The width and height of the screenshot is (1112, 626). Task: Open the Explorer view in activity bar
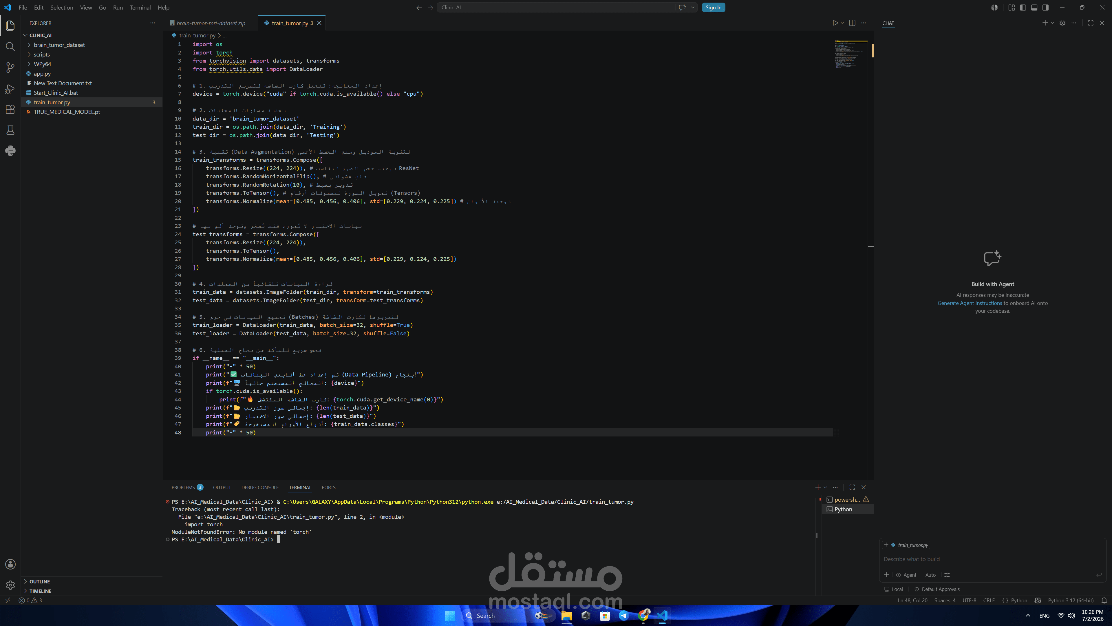[x=10, y=26]
